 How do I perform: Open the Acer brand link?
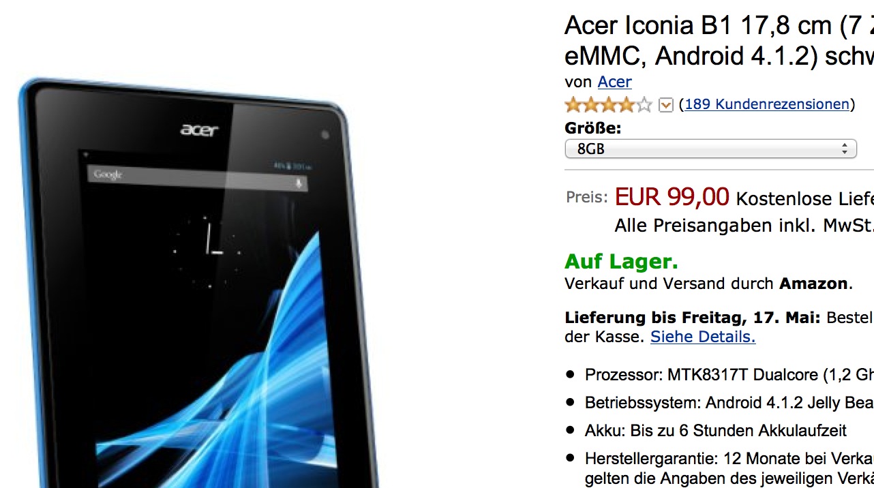(x=614, y=82)
